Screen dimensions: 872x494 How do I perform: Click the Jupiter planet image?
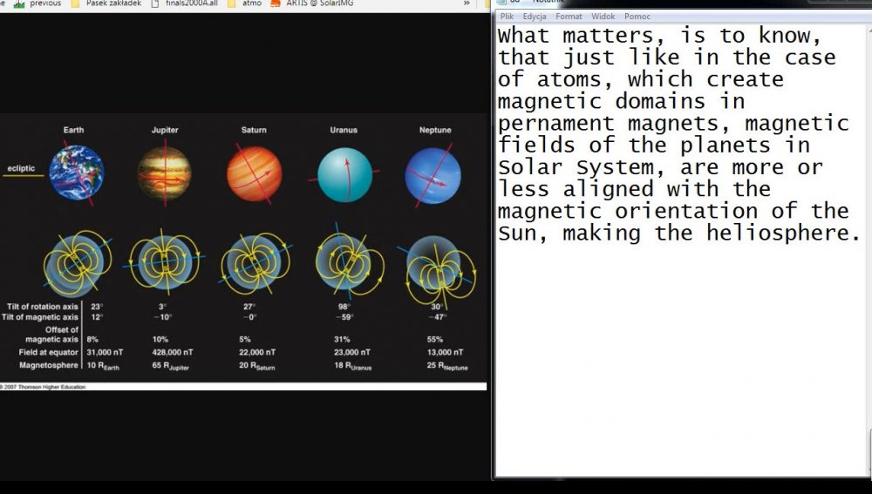(164, 173)
